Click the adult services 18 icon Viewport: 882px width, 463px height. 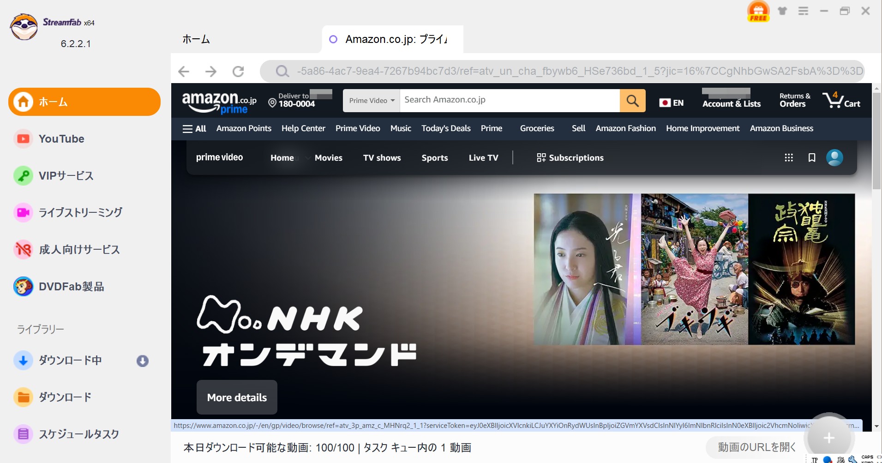[23, 250]
